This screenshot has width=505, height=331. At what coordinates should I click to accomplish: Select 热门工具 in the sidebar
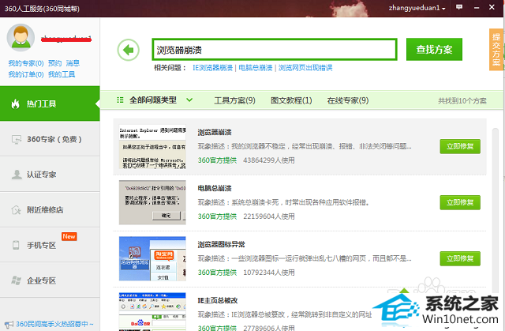click(50, 103)
